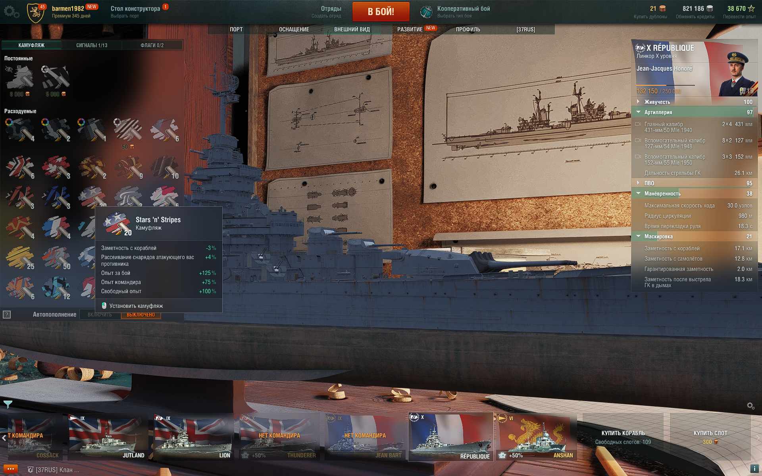Image resolution: width=762 pixels, height=476 pixels.
Task: Choose the maple leaf camouflage with quantity 3
Action: click(56, 167)
